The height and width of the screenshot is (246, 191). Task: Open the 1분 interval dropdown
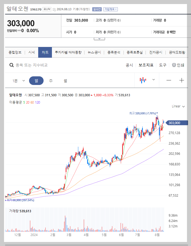click(x=17, y=80)
